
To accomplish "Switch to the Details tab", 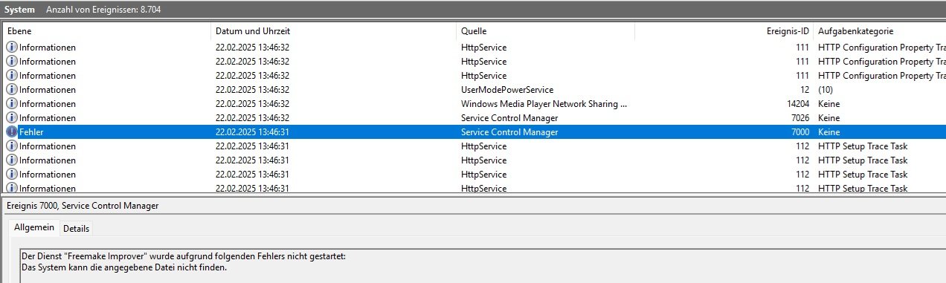I will [x=76, y=228].
